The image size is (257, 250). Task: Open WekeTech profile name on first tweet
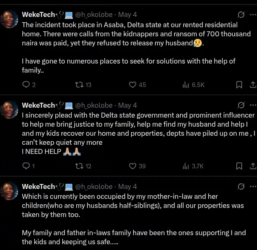pyautogui.click(x=38, y=15)
